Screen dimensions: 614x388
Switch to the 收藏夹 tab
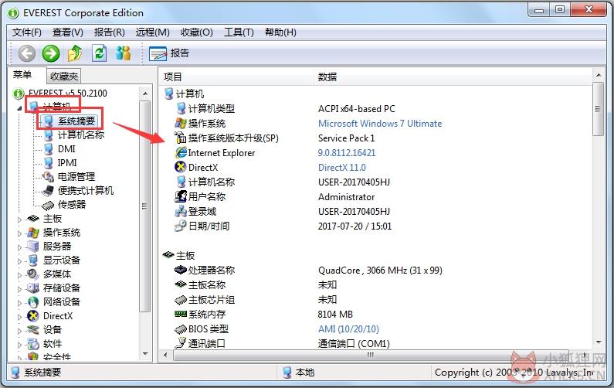[x=64, y=76]
